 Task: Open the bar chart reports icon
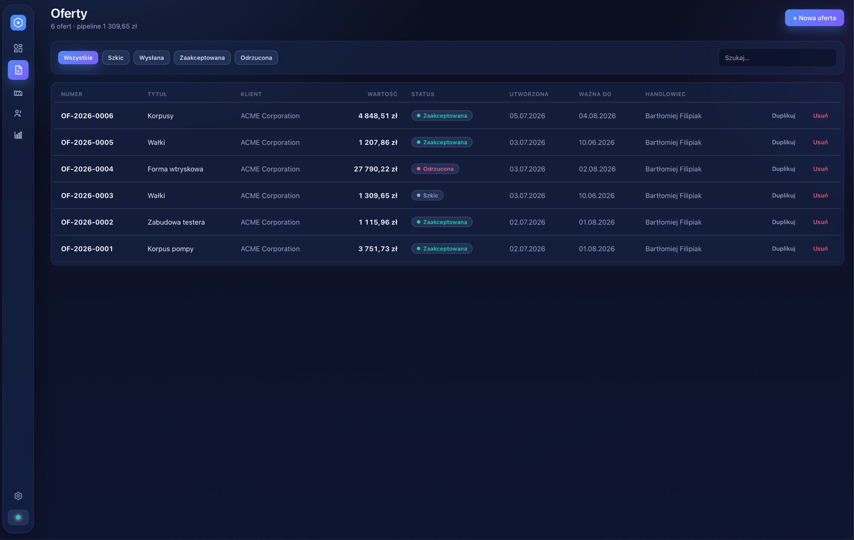(18, 135)
